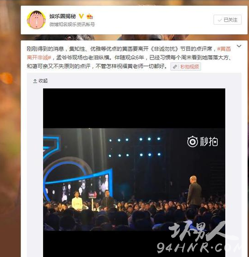Expand the post options chevron

pyautogui.click(x=239, y=46)
